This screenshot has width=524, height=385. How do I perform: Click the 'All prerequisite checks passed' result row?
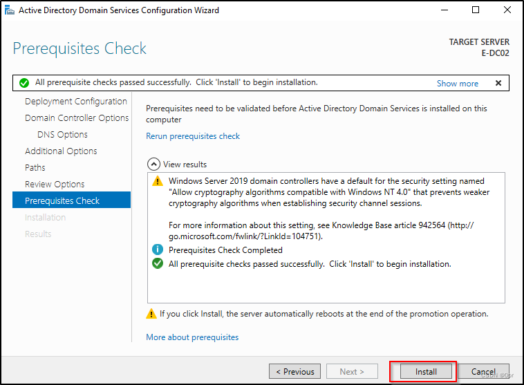click(x=310, y=264)
